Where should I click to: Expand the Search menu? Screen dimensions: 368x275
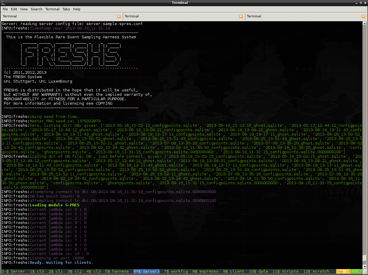[x=37, y=9]
